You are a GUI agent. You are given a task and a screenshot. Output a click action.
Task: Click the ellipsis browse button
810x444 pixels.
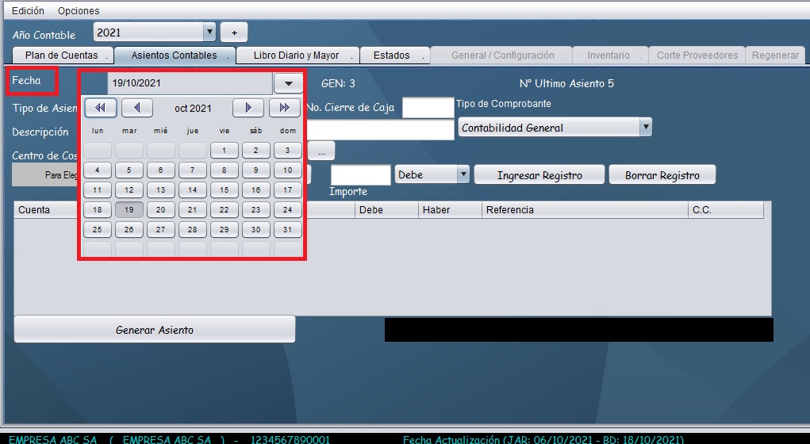(x=321, y=150)
